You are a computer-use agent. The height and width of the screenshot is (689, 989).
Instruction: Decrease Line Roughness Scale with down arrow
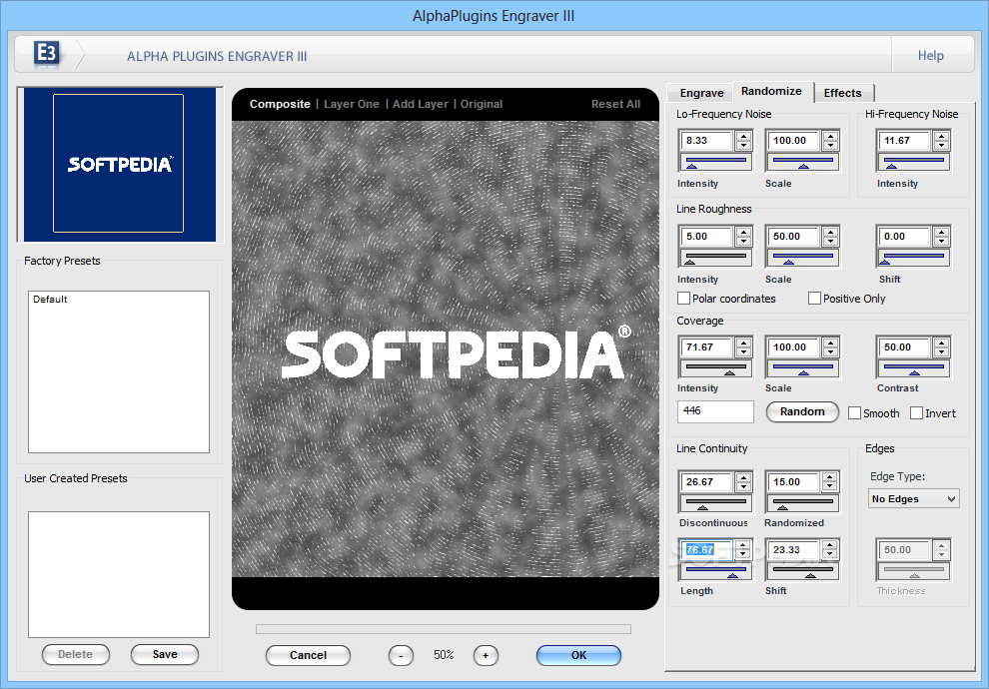pyautogui.click(x=831, y=242)
